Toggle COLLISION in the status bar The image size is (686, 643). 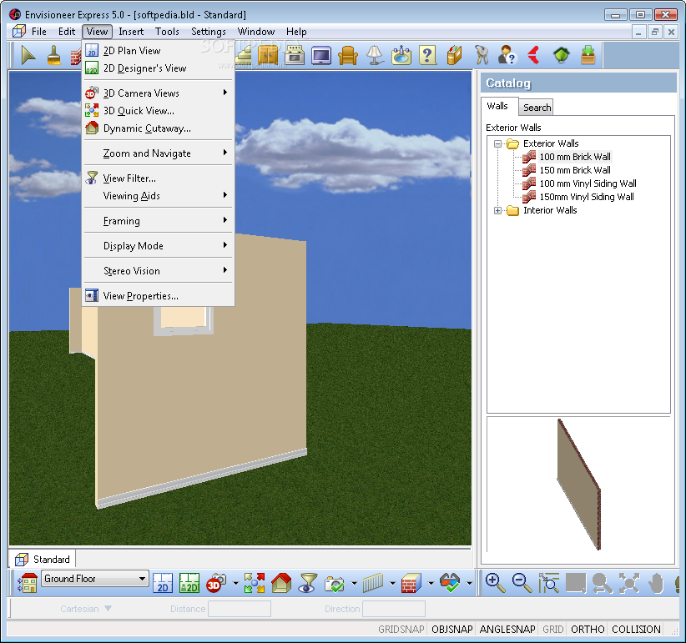tap(636, 629)
